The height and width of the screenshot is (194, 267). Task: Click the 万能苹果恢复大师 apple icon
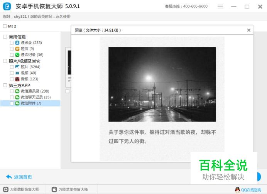point(54,189)
